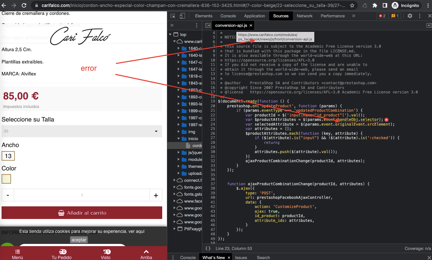Click the pretty print braces icon
432x260 pixels.
208,248
